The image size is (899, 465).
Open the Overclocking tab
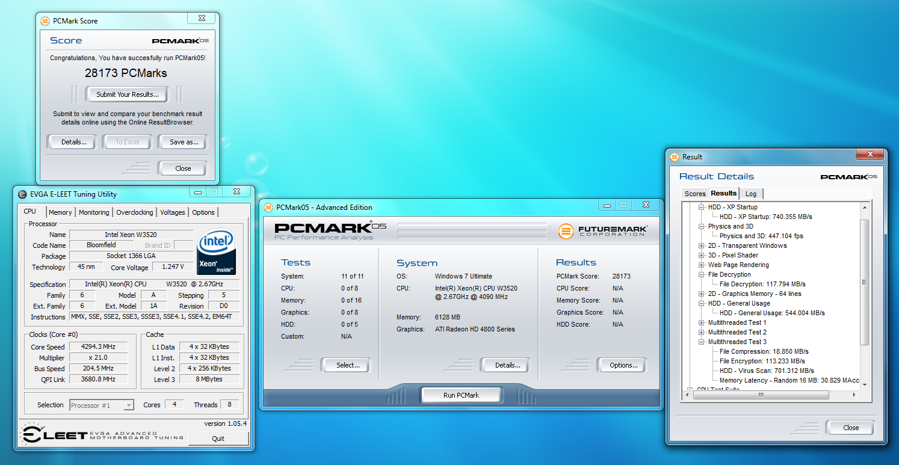[135, 212]
